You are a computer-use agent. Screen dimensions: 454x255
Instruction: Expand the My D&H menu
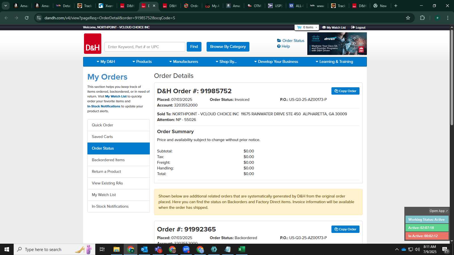[x=106, y=62]
